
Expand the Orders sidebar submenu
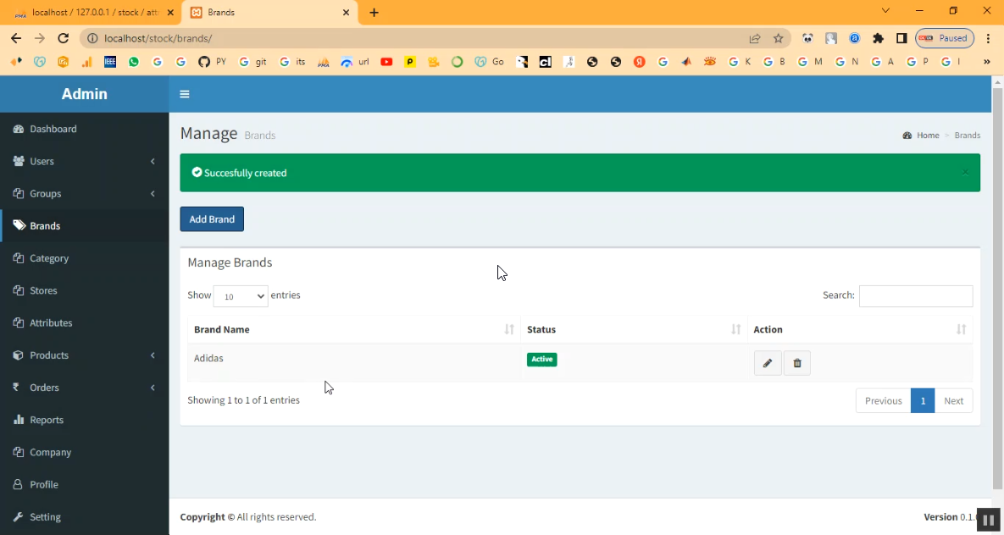(x=85, y=387)
